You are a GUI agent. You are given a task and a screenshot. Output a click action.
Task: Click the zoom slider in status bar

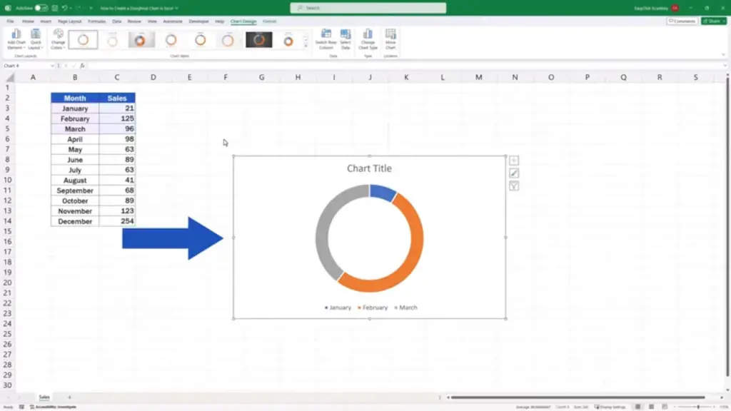tap(698, 407)
